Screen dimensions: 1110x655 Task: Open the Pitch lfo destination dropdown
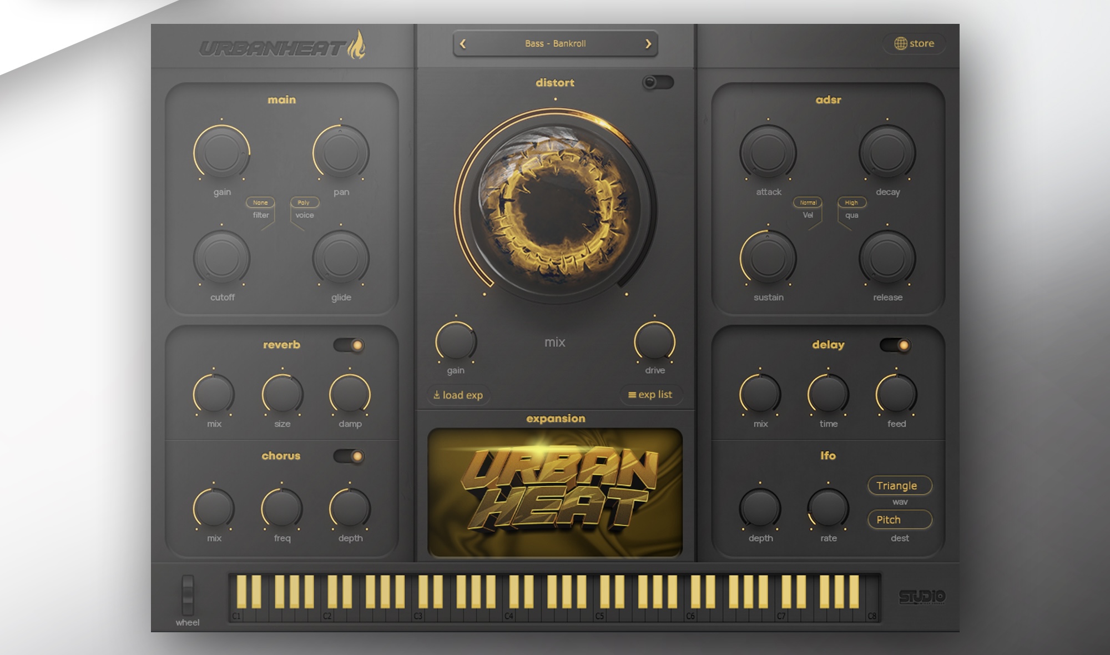(x=899, y=520)
